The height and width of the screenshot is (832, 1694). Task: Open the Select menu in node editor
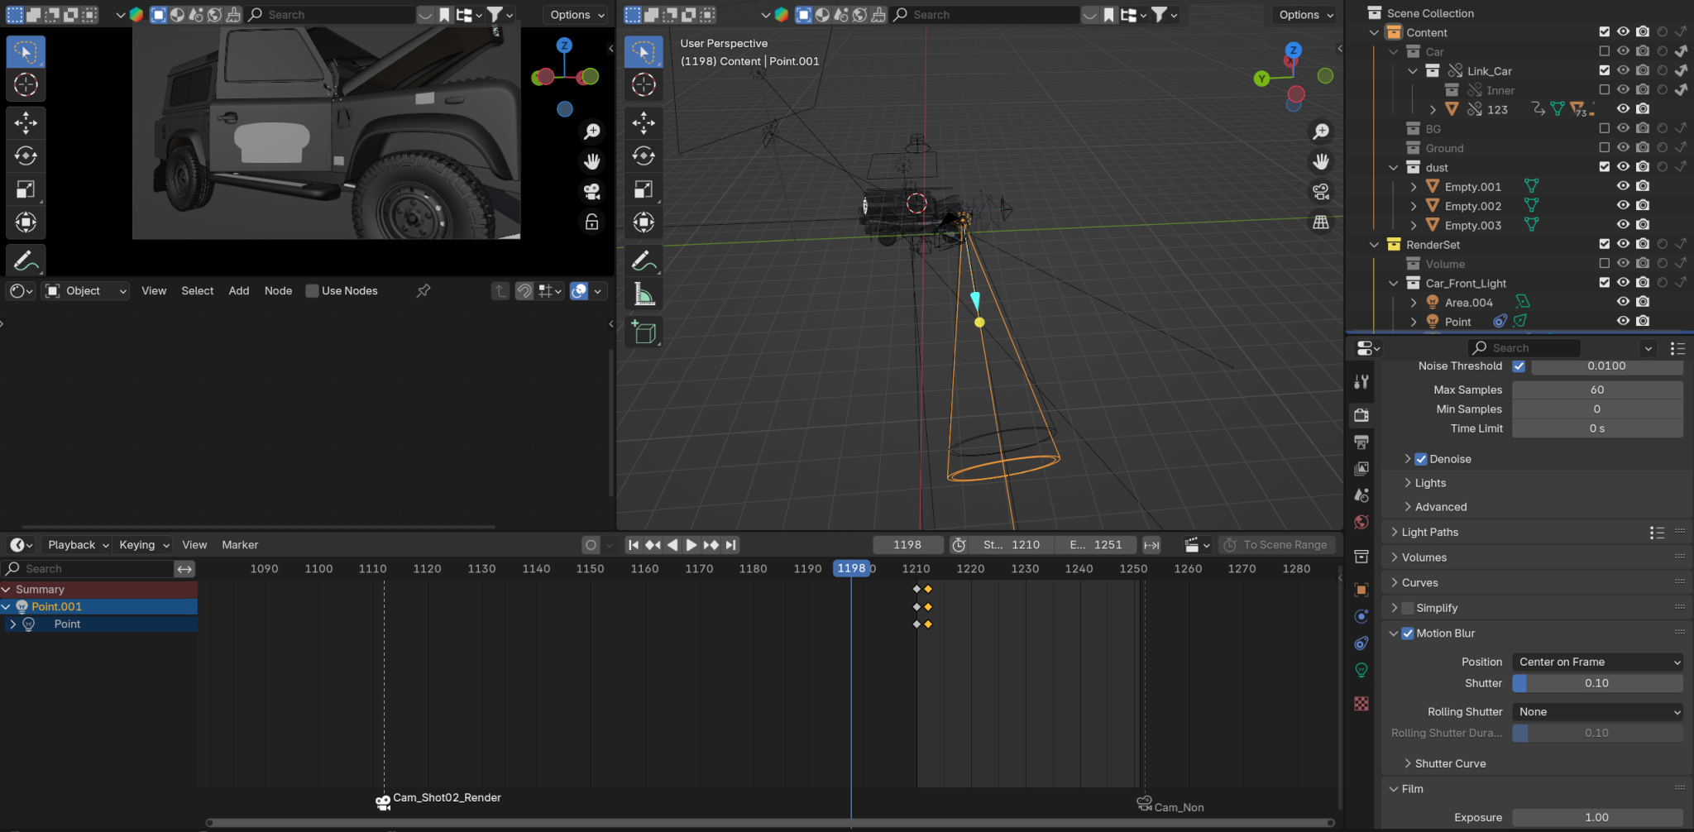pos(198,291)
